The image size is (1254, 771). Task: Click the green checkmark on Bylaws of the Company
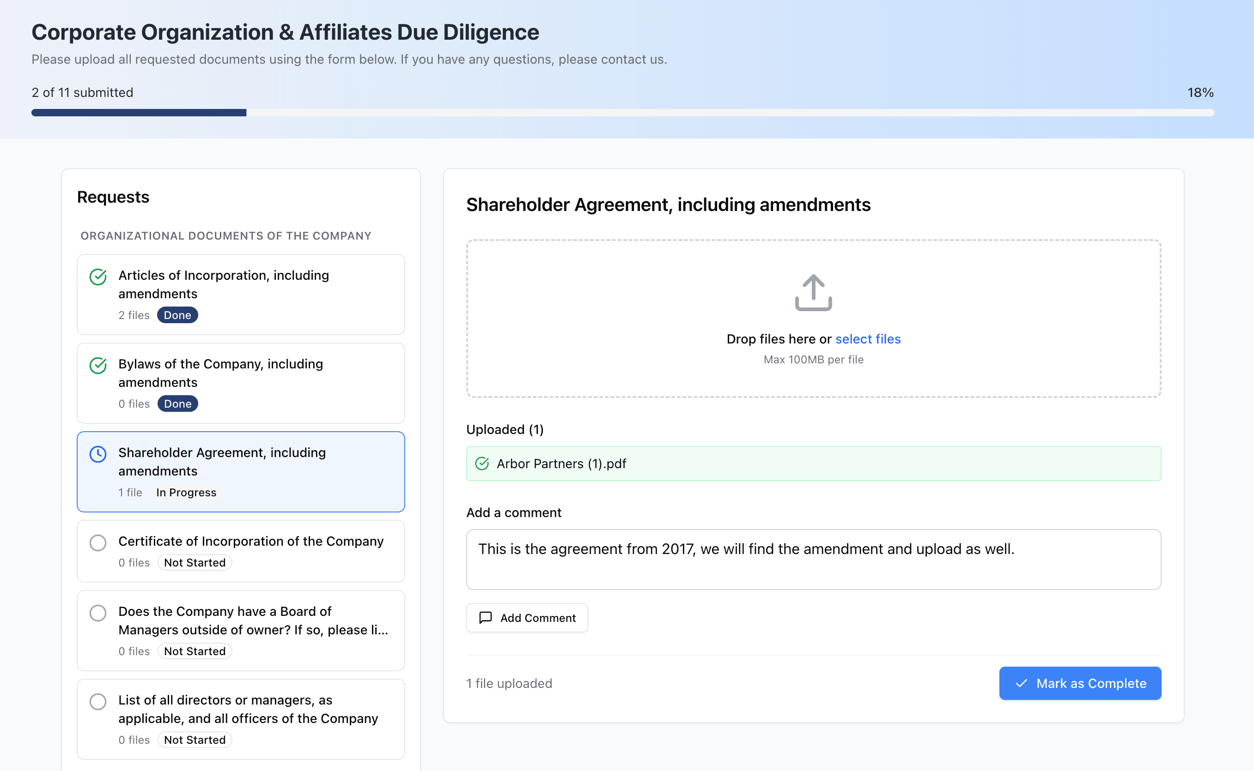coord(98,366)
